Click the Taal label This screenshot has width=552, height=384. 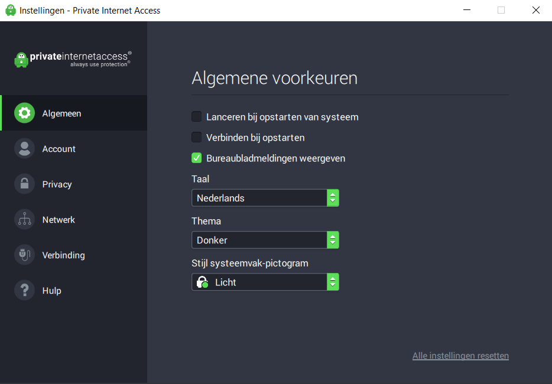tap(200, 179)
